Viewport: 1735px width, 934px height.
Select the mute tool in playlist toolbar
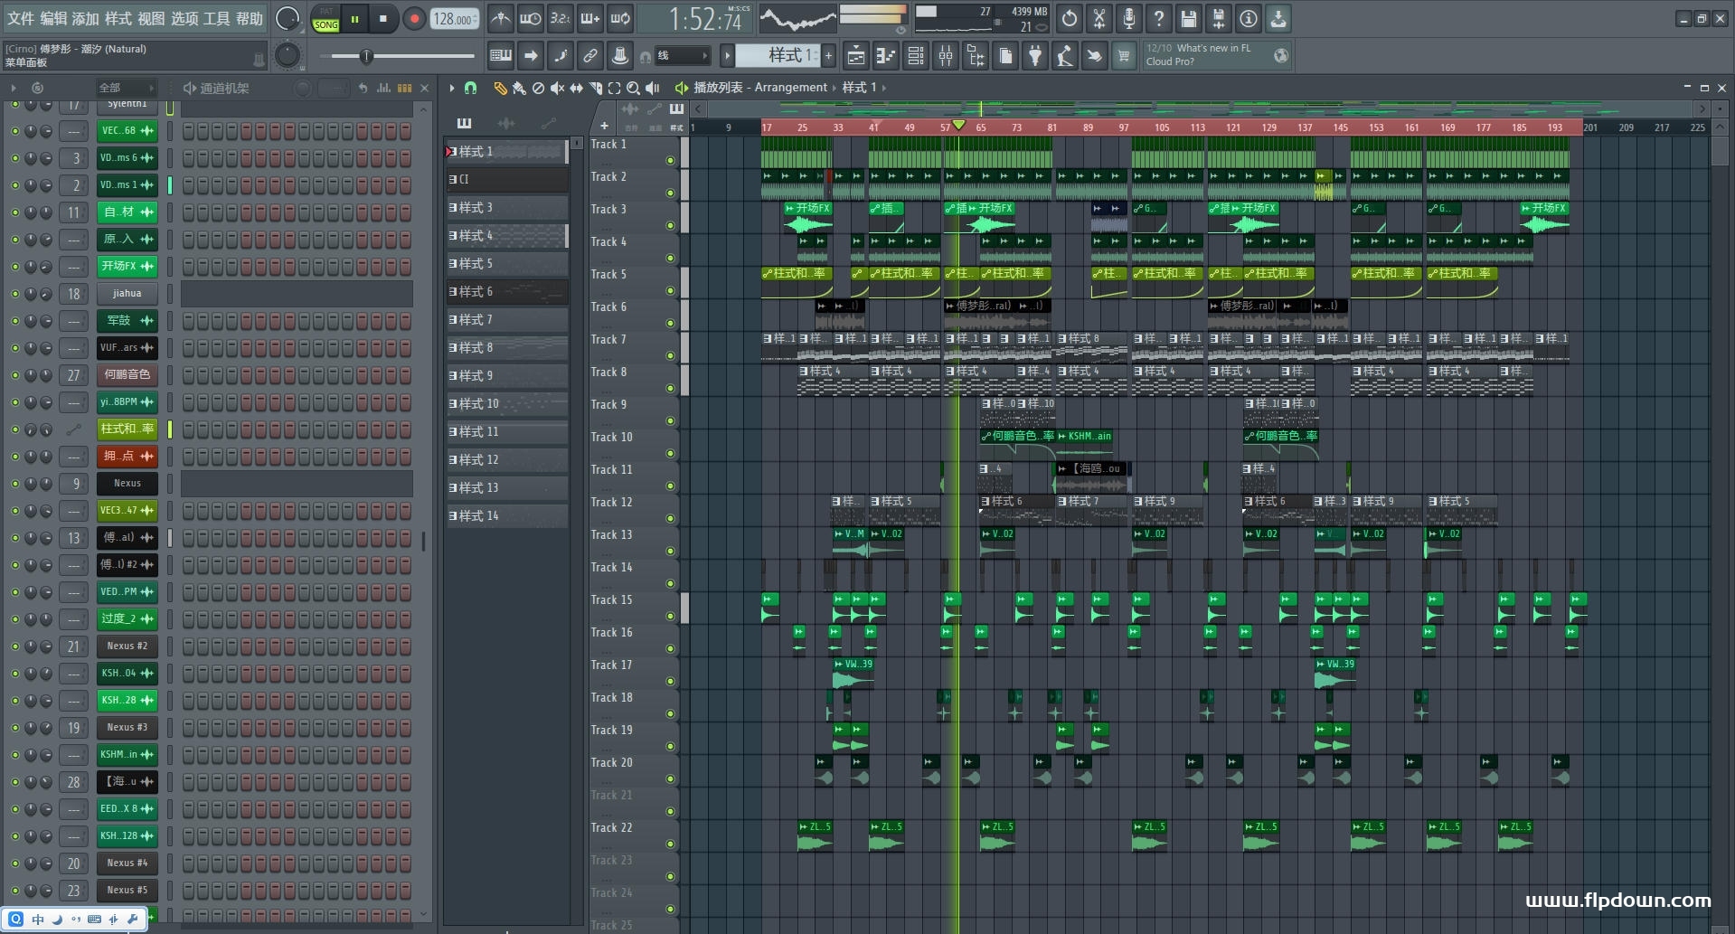click(557, 88)
